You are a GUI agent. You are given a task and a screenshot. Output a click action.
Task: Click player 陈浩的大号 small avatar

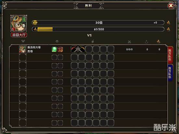pyautogui.click(x=23, y=49)
